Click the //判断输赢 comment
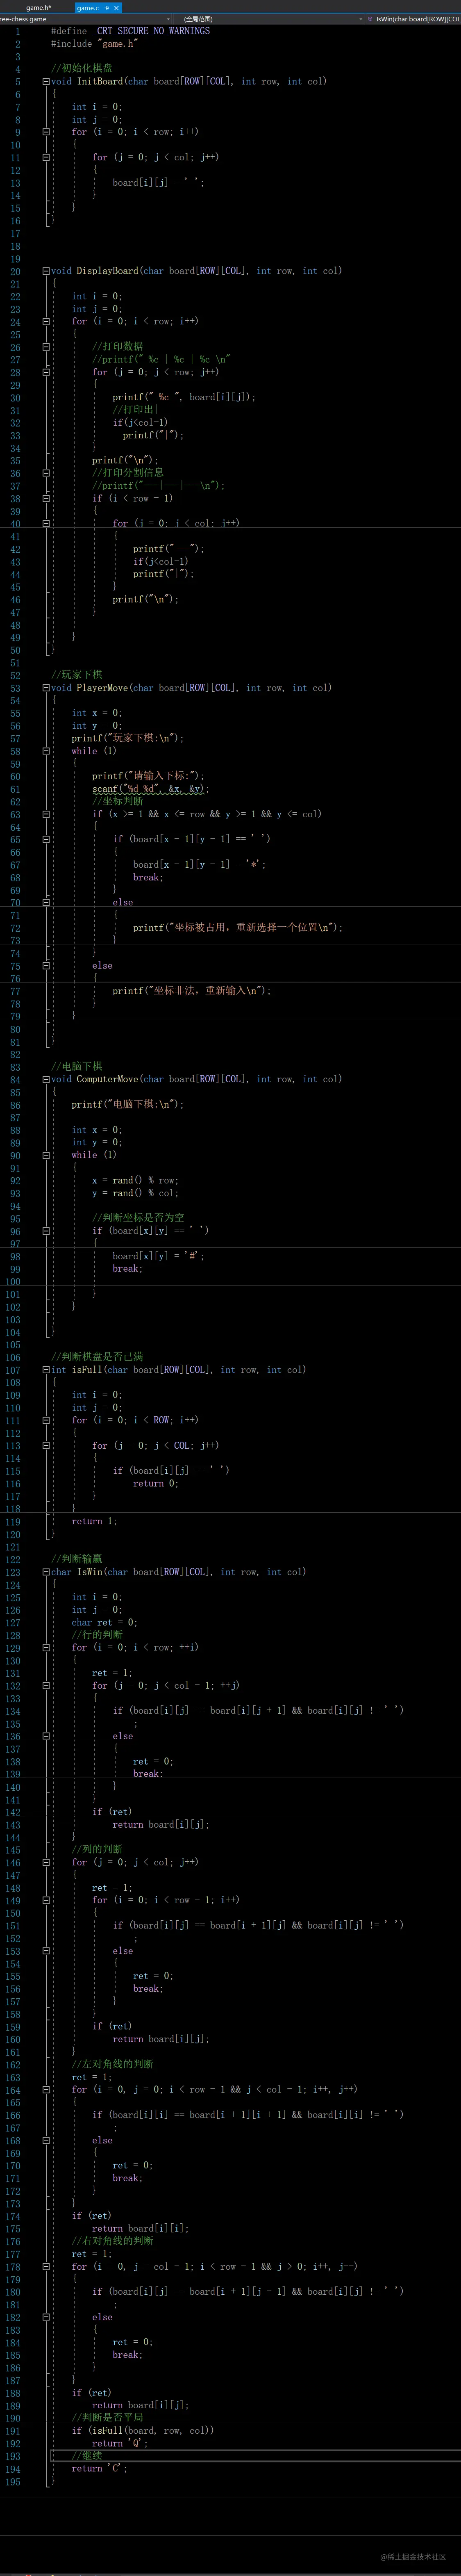 (77, 1559)
